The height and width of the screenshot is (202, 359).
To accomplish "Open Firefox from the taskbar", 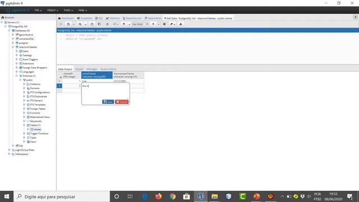I will [x=158, y=196].
